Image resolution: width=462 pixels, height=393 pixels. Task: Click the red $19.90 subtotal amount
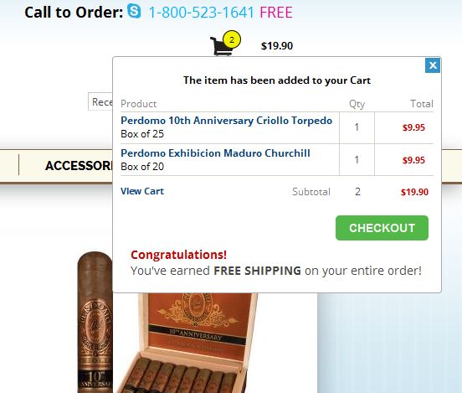(x=414, y=192)
